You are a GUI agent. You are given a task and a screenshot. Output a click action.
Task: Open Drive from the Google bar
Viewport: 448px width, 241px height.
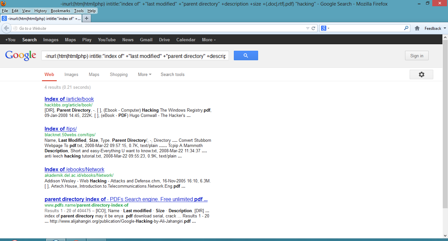pyautogui.click(x=164, y=40)
